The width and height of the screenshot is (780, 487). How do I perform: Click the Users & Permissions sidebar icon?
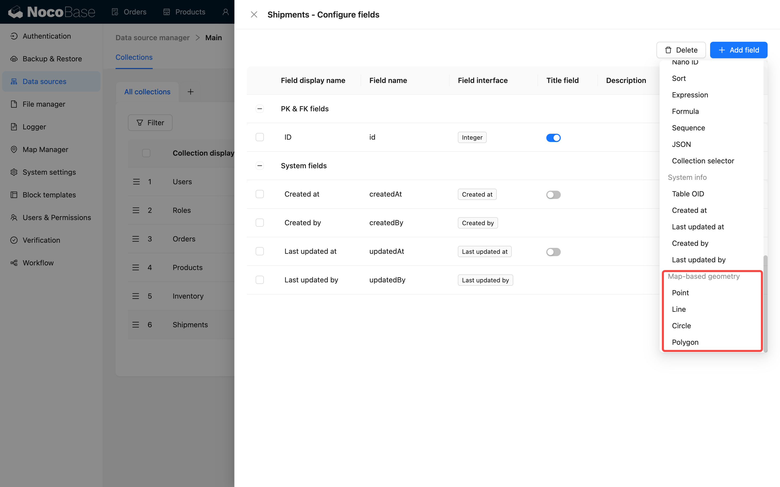(14, 217)
